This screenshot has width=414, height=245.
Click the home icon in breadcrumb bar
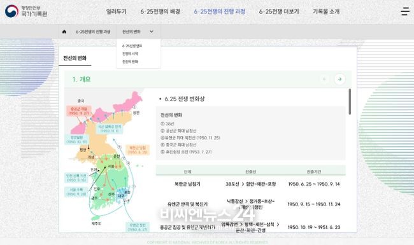coord(64,32)
